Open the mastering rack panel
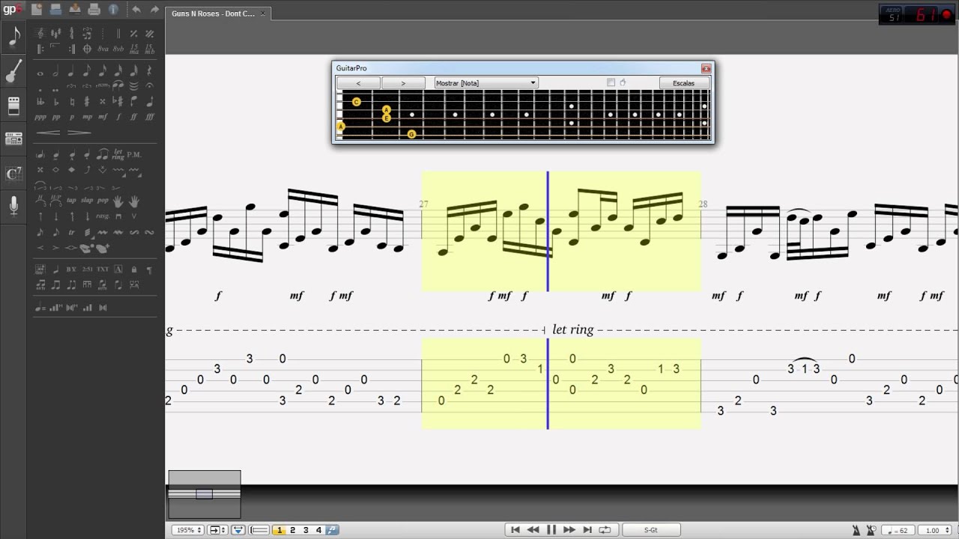Viewport: 959px width, 539px height. tap(13, 138)
